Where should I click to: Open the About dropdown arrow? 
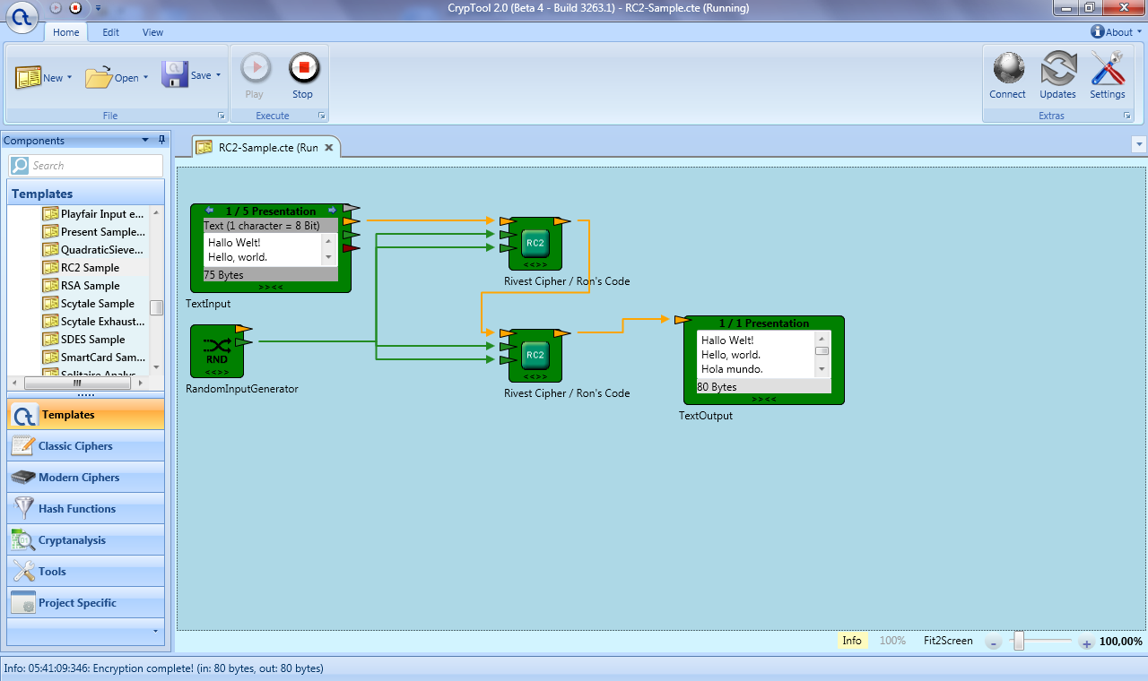(1138, 32)
